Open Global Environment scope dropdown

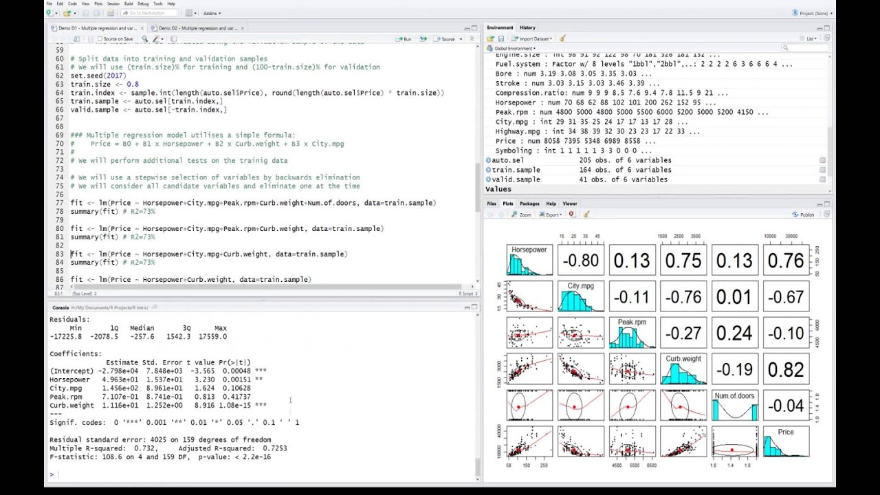[511, 48]
